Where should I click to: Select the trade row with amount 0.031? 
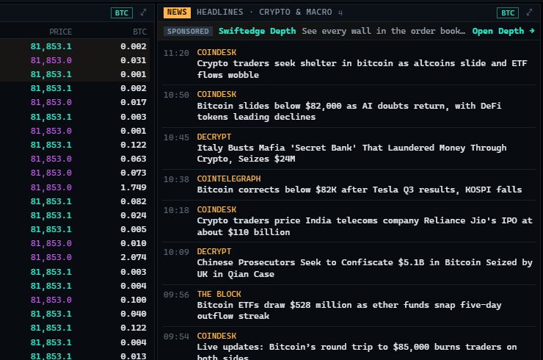(75, 60)
